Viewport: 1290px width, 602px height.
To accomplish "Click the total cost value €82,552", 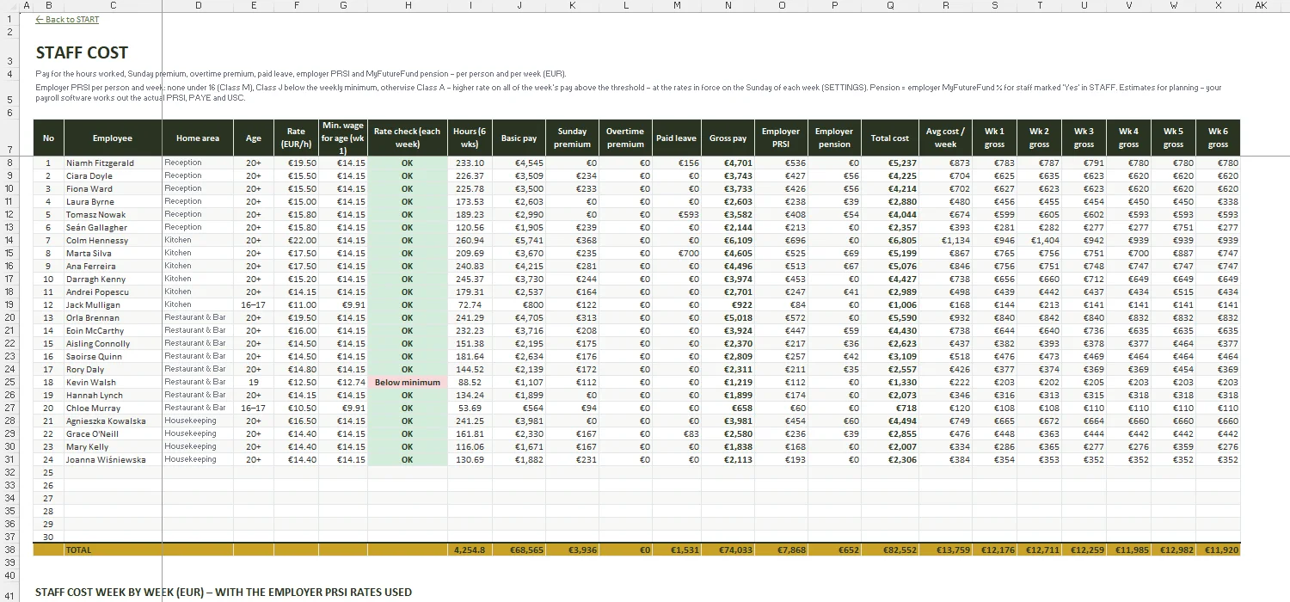I will (x=890, y=550).
